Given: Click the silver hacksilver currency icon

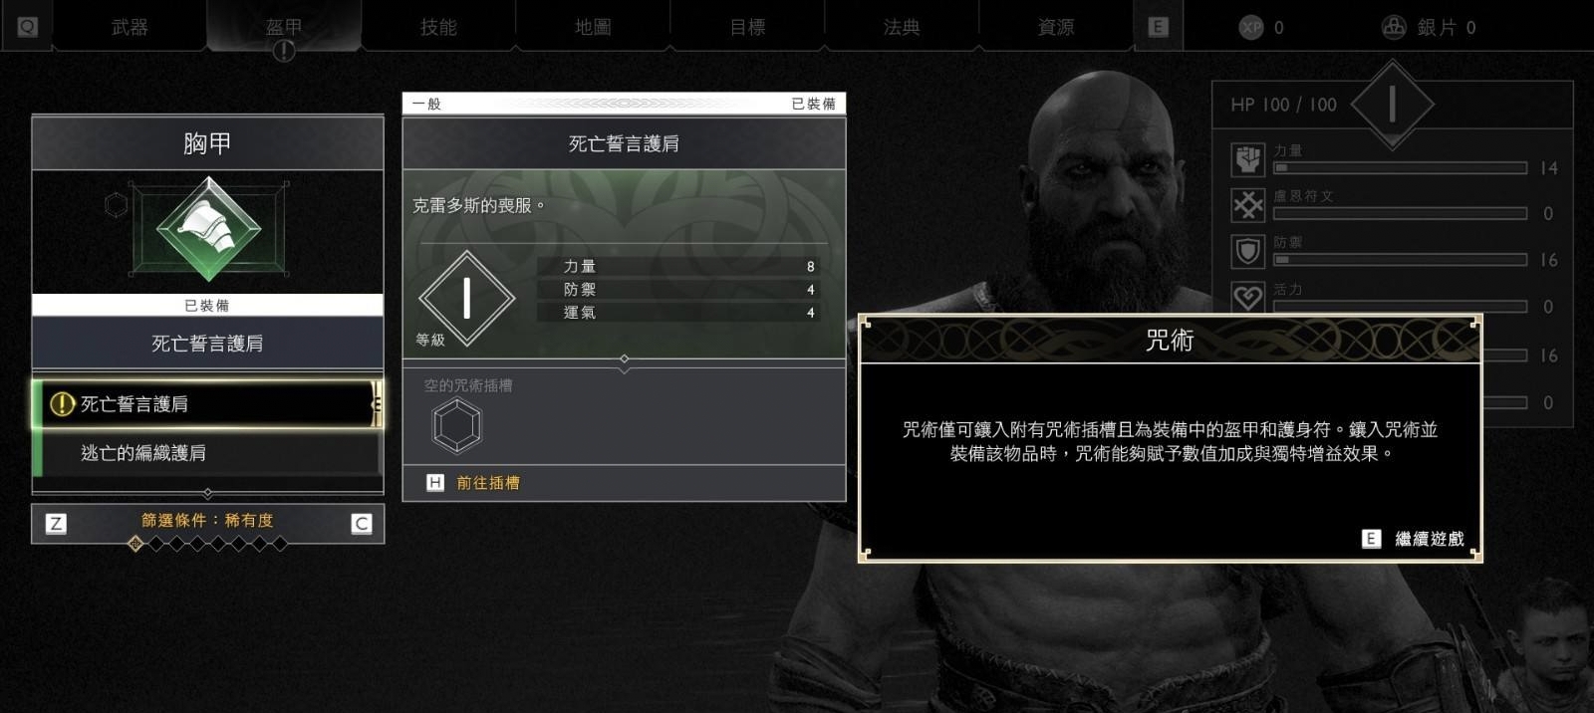Looking at the screenshot, I should pyautogui.click(x=1394, y=27).
